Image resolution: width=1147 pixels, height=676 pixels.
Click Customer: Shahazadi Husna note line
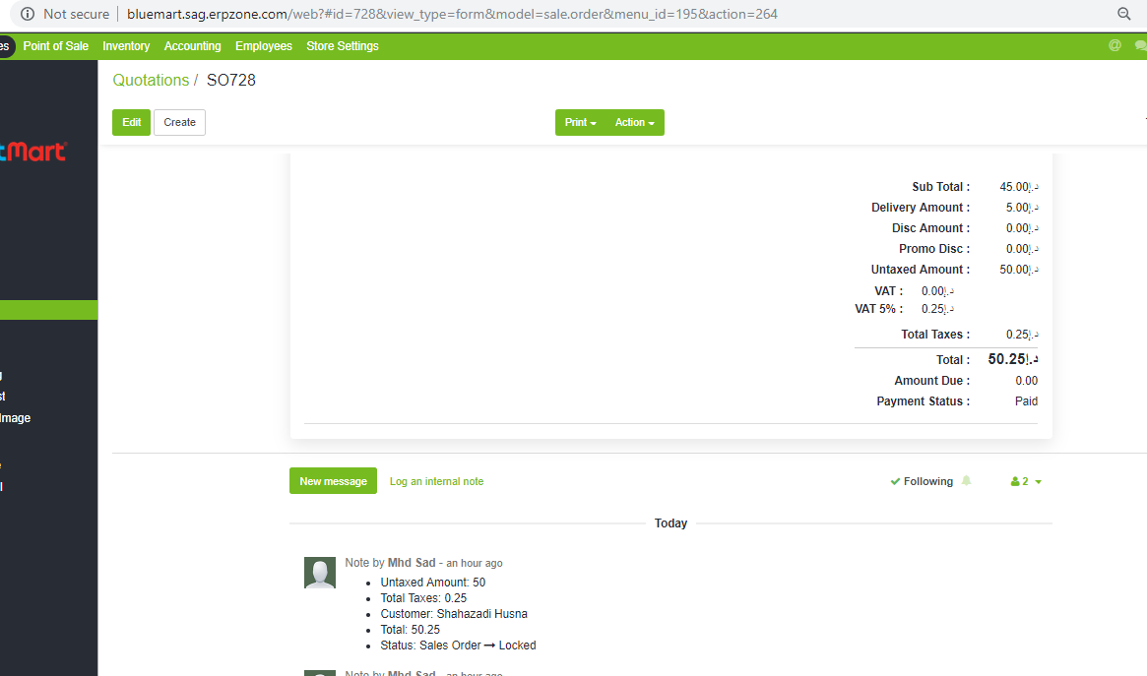pos(454,614)
